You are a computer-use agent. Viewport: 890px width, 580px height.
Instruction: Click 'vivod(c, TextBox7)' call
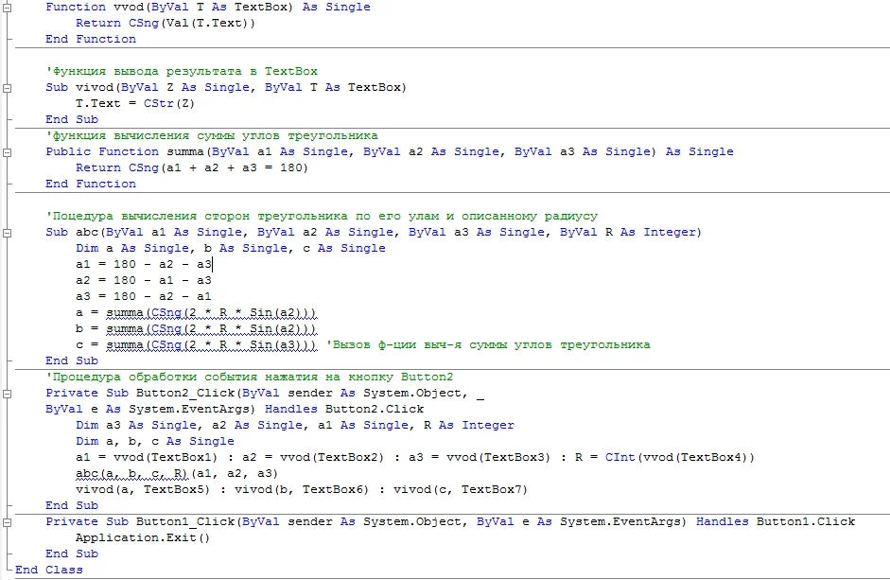[x=461, y=490]
